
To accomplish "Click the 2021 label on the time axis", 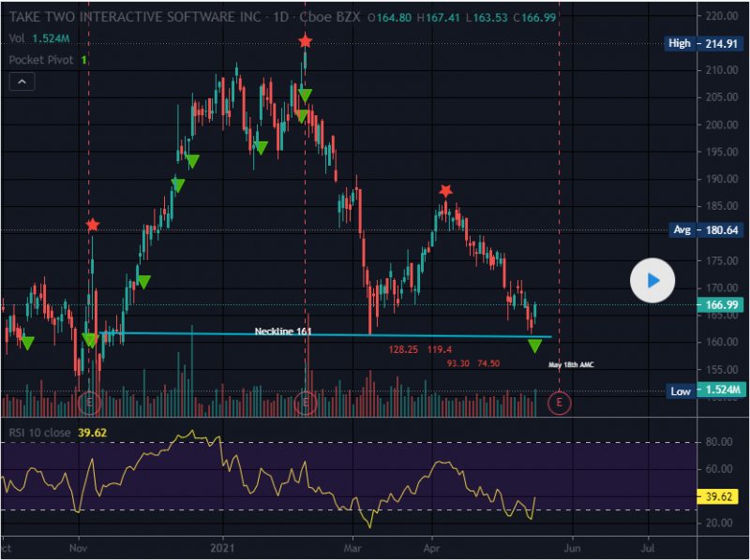I will [222, 548].
